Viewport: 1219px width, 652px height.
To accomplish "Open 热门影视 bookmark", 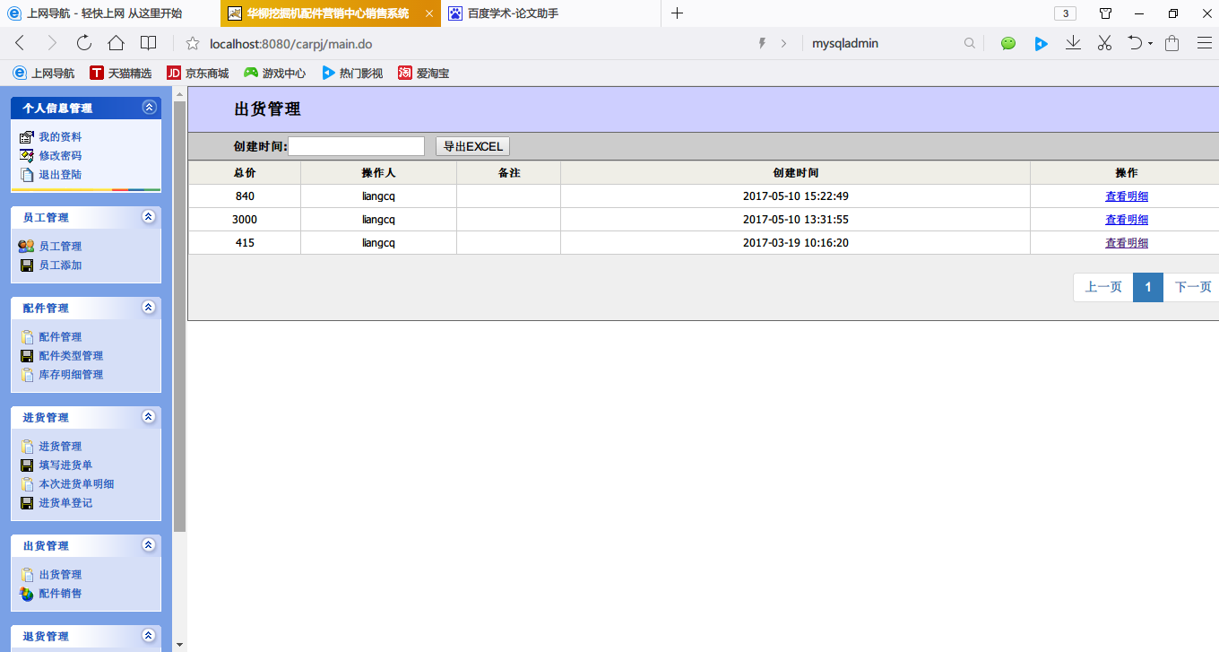I will coord(352,74).
